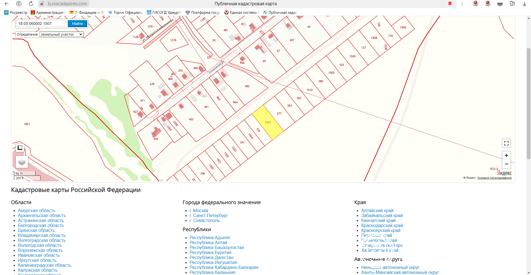
Task: Zoom in the map with plus button
Action: click(506, 155)
